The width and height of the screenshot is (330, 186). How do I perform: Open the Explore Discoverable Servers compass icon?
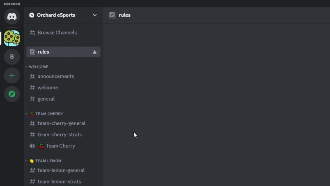pyautogui.click(x=12, y=94)
